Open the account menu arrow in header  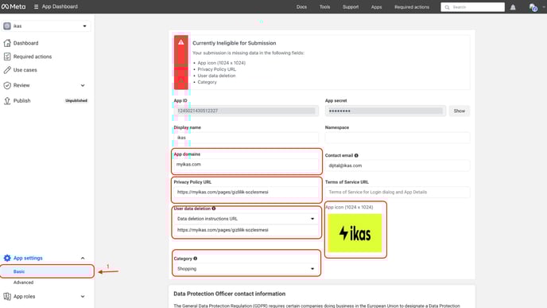[x=544, y=7]
